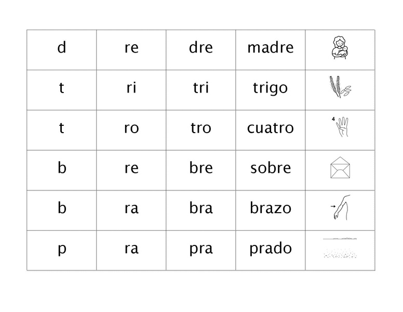This screenshot has width=403, height=312.
Task: Click the syllable ri cell
Action: point(131,90)
